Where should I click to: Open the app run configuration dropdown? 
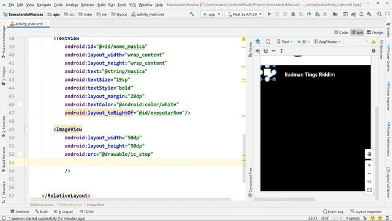211,14
